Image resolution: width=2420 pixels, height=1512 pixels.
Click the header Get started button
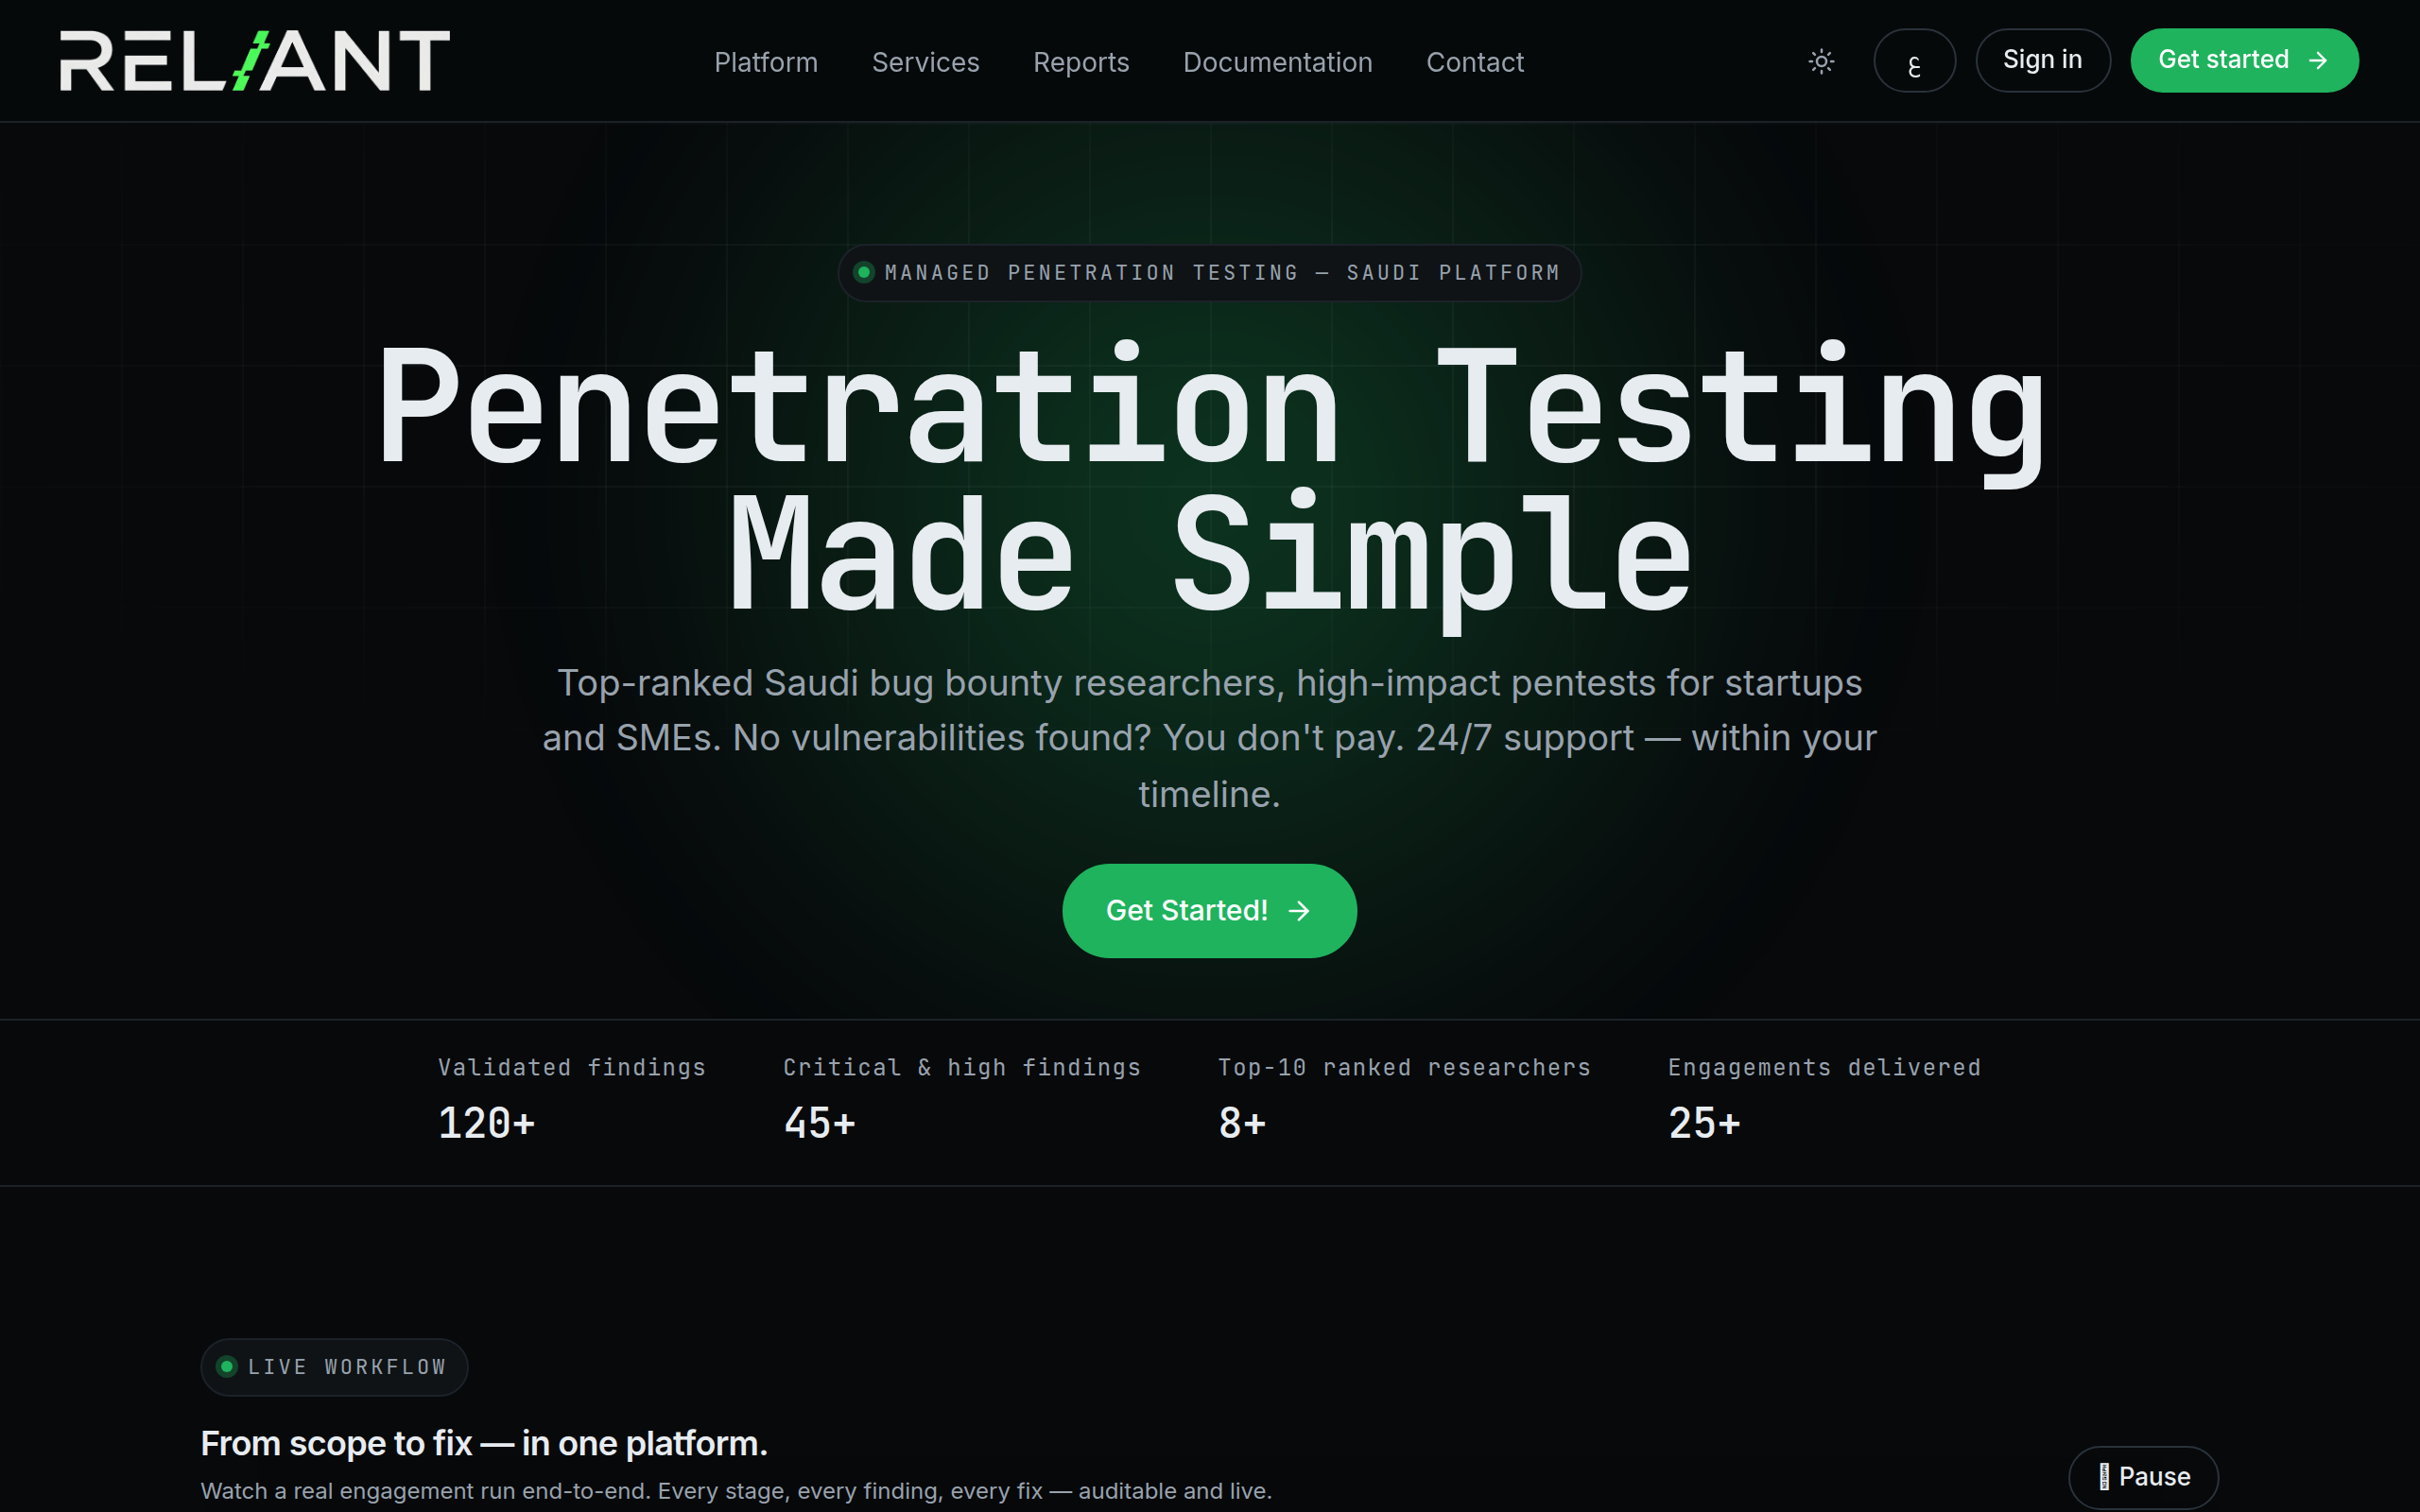point(2244,61)
